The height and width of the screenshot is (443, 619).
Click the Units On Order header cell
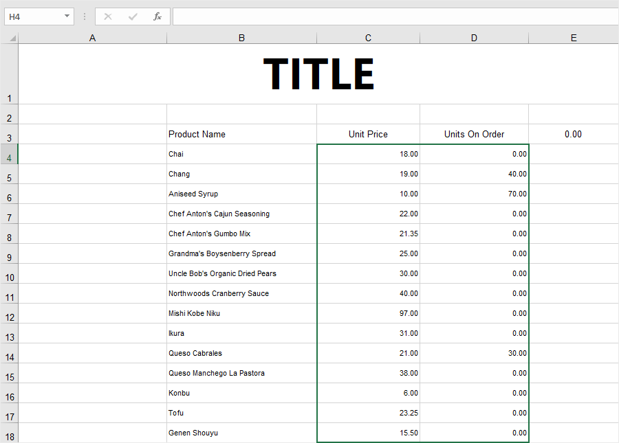[x=474, y=134]
